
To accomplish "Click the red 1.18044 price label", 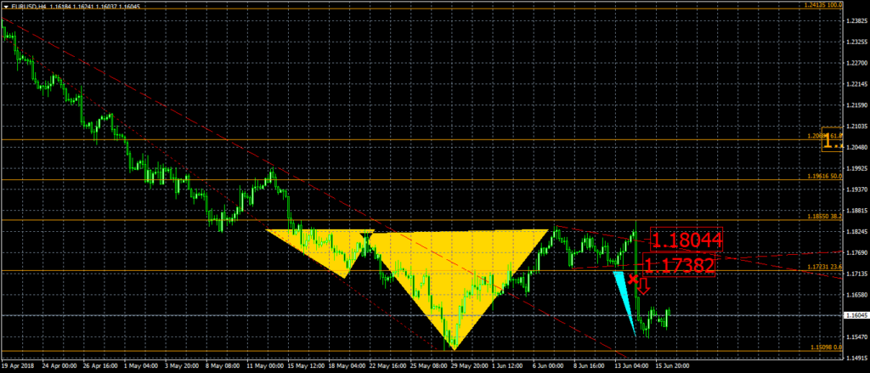I will click(x=686, y=240).
